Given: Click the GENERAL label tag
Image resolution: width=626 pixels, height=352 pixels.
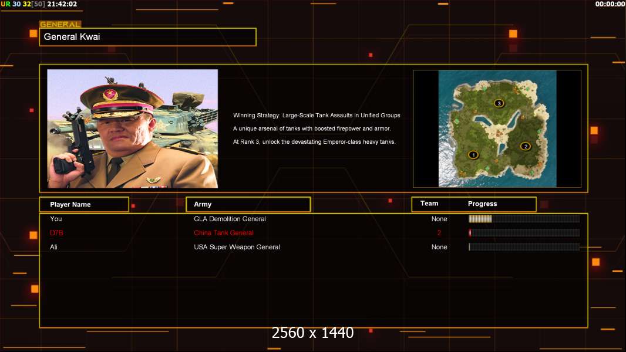Looking at the screenshot, I should 60,24.
